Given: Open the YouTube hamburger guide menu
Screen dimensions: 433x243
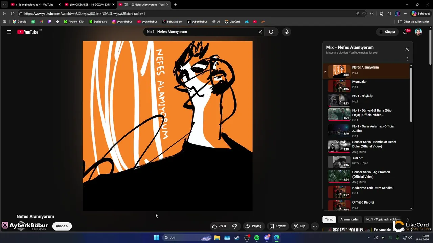Looking at the screenshot, I should [x=9, y=32].
